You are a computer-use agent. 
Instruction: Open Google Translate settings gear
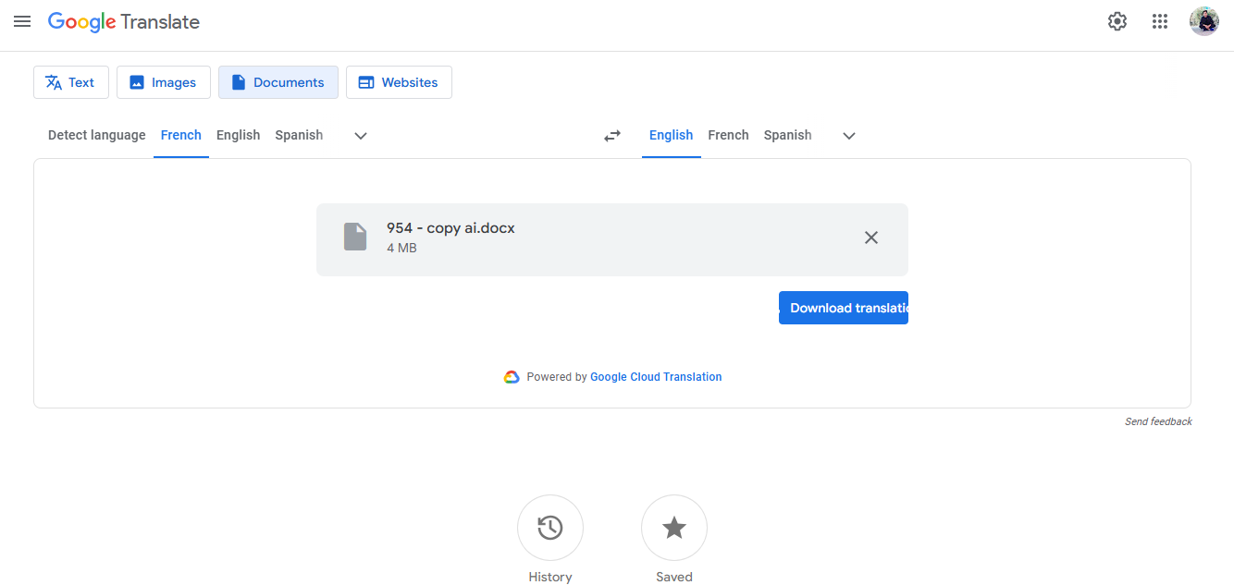(x=1117, y=20)
